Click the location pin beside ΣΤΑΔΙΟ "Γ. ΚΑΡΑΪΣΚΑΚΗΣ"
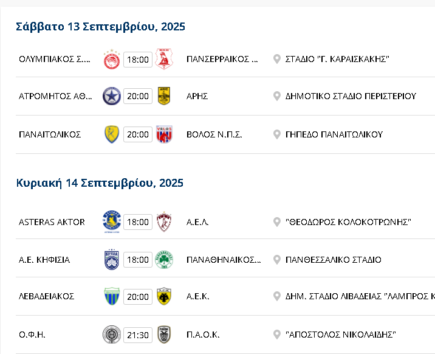435x354 pixels. click(x=276, y=59)
